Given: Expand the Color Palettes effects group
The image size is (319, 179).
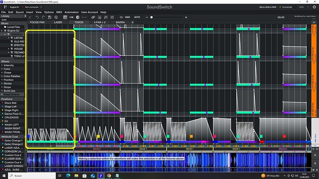Looking at the screenshot, I should [2, 76].
